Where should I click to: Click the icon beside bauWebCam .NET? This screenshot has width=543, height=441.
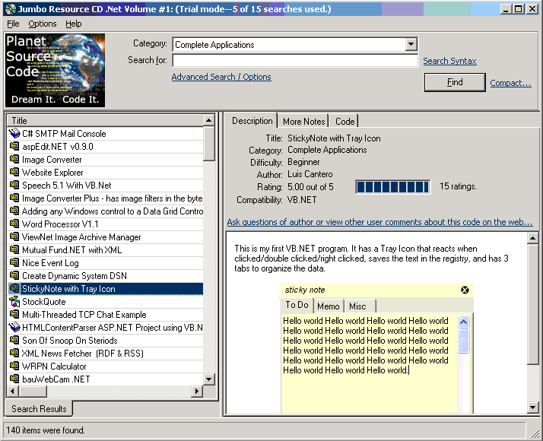coord(14,379)
